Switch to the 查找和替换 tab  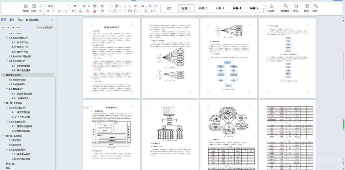32,20
